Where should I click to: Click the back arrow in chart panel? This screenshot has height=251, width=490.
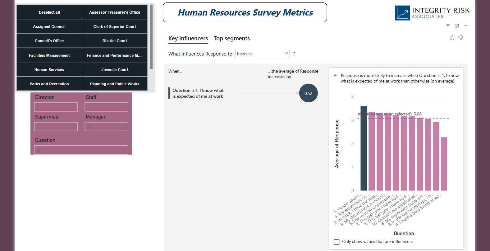(x=336, y=76)
